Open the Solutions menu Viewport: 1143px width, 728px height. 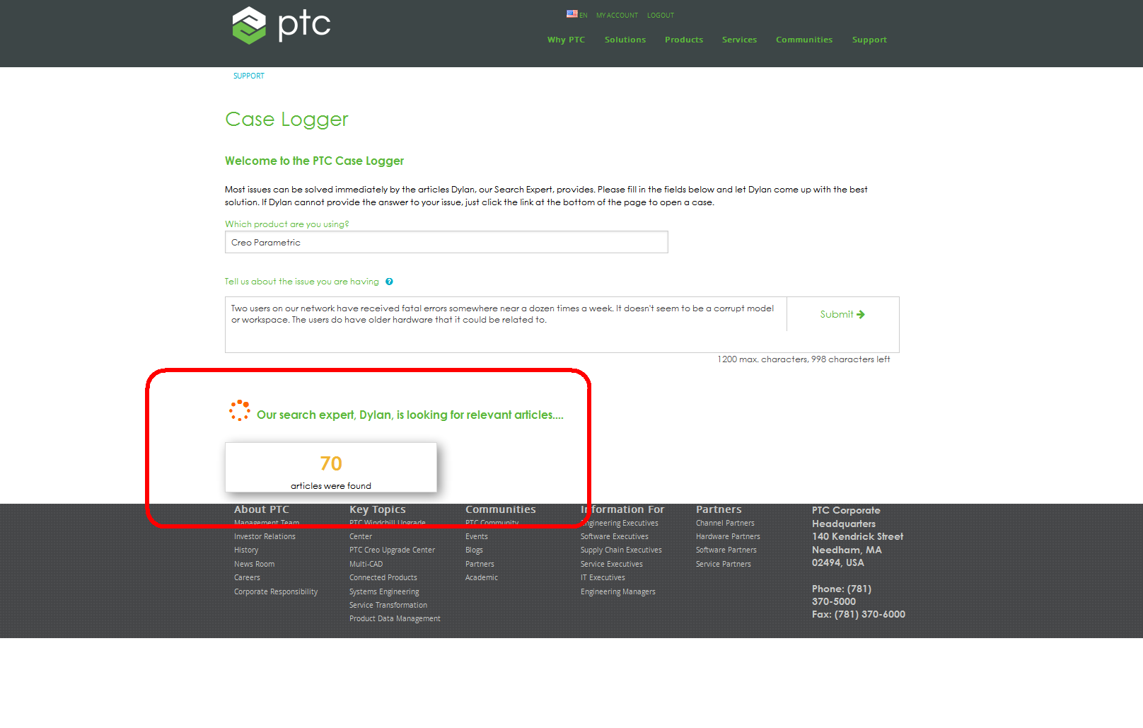(x=625, y=40)
